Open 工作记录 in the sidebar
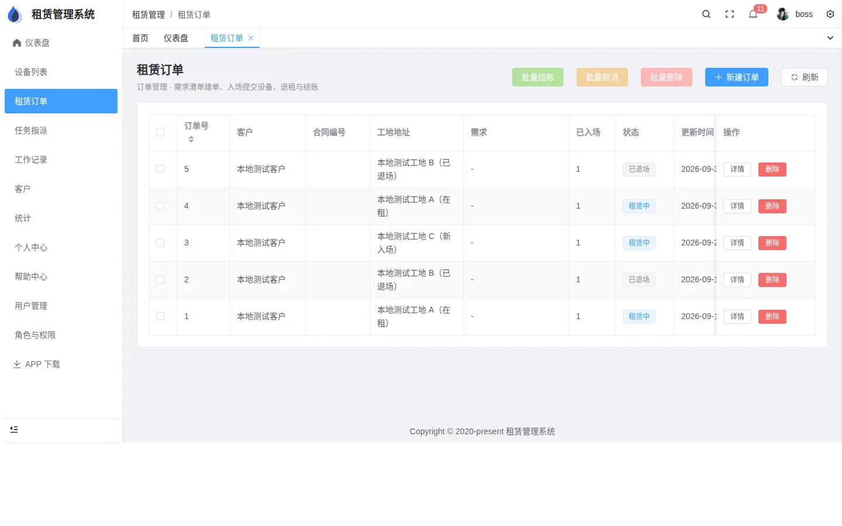The width and height of the screenshot is (842, 526). click(x=61, y=160)
